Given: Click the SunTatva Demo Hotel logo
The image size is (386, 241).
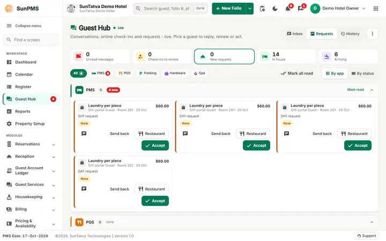Looking at the screenshot, I should (x=71, y=9).
